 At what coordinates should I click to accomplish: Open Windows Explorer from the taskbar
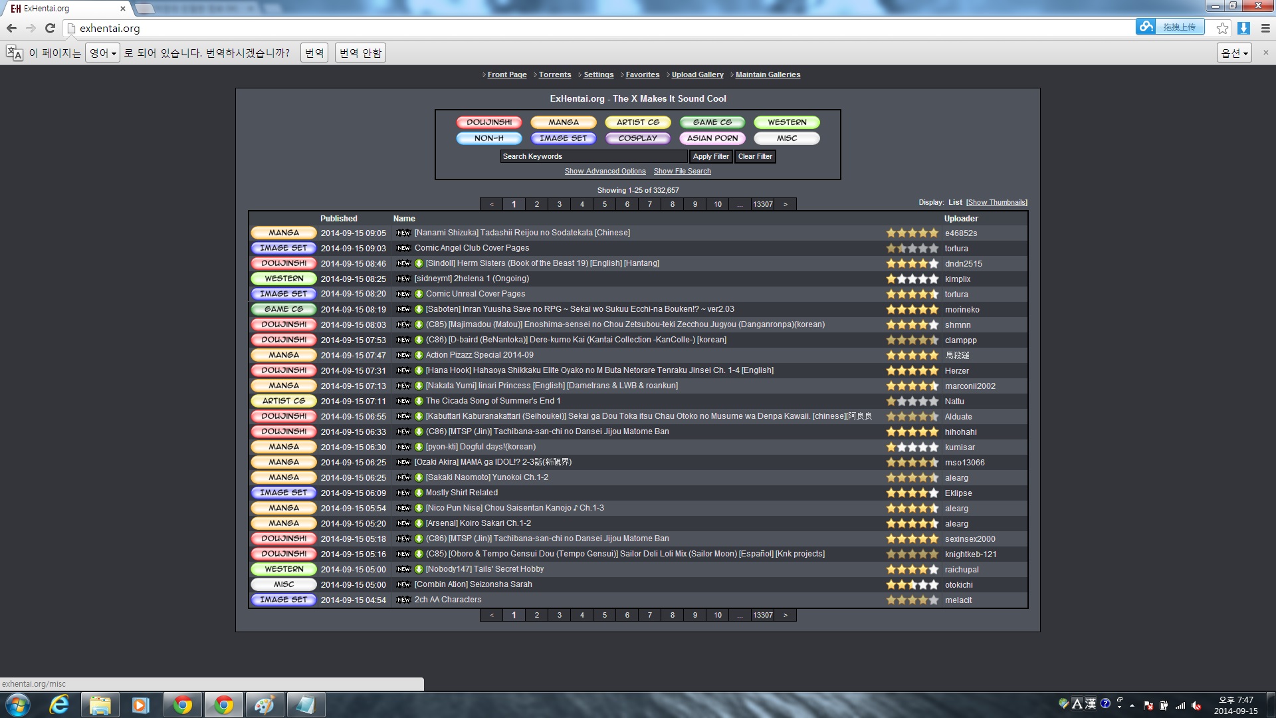point(100,705)
